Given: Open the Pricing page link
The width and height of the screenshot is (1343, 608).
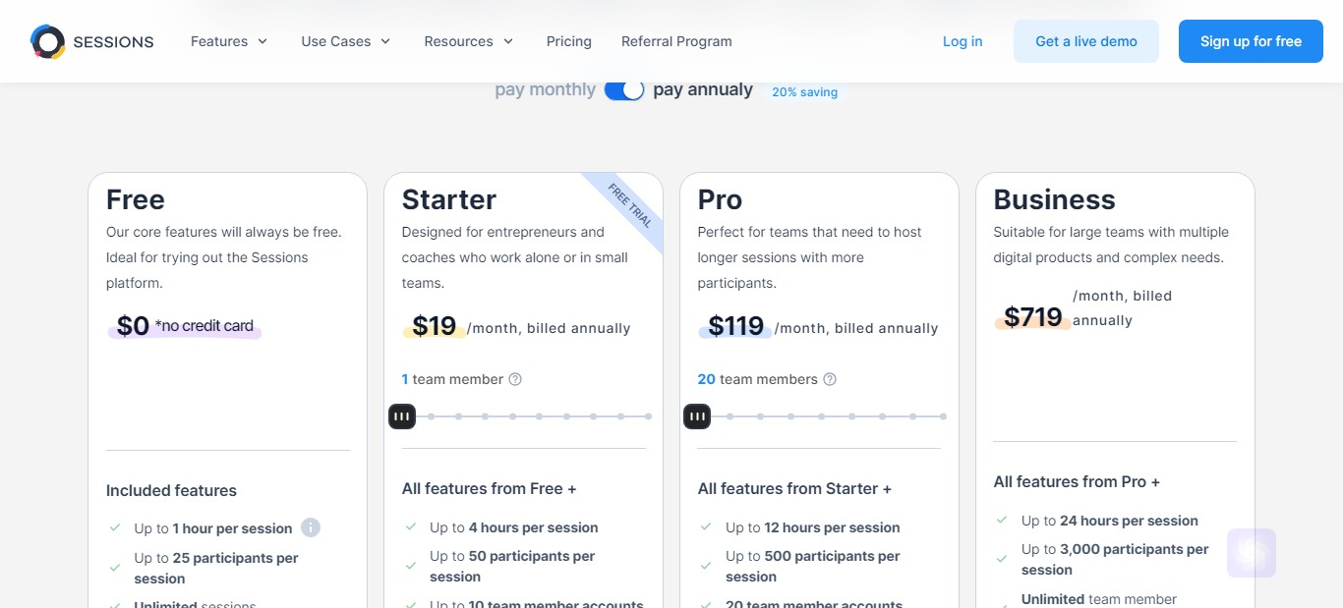Looking at the screenshot, I should tap(569, 41).
